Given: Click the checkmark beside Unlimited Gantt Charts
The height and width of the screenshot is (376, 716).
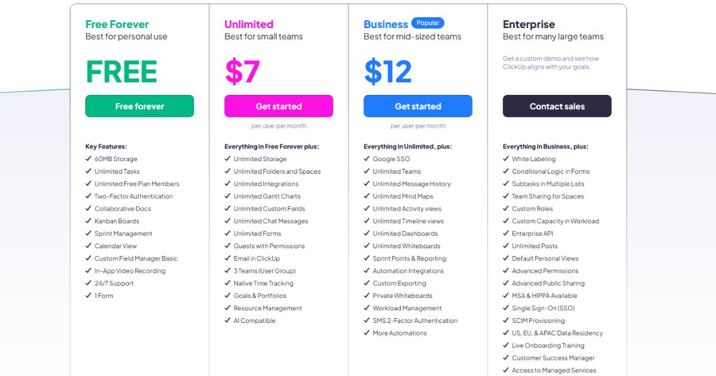Looking at the screenshot, I should (227, 196).
